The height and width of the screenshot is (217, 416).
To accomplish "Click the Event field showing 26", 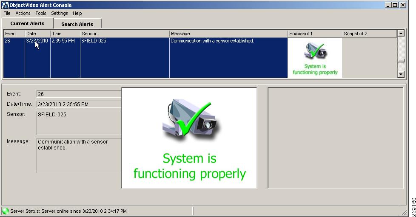I will pos(79,94).
